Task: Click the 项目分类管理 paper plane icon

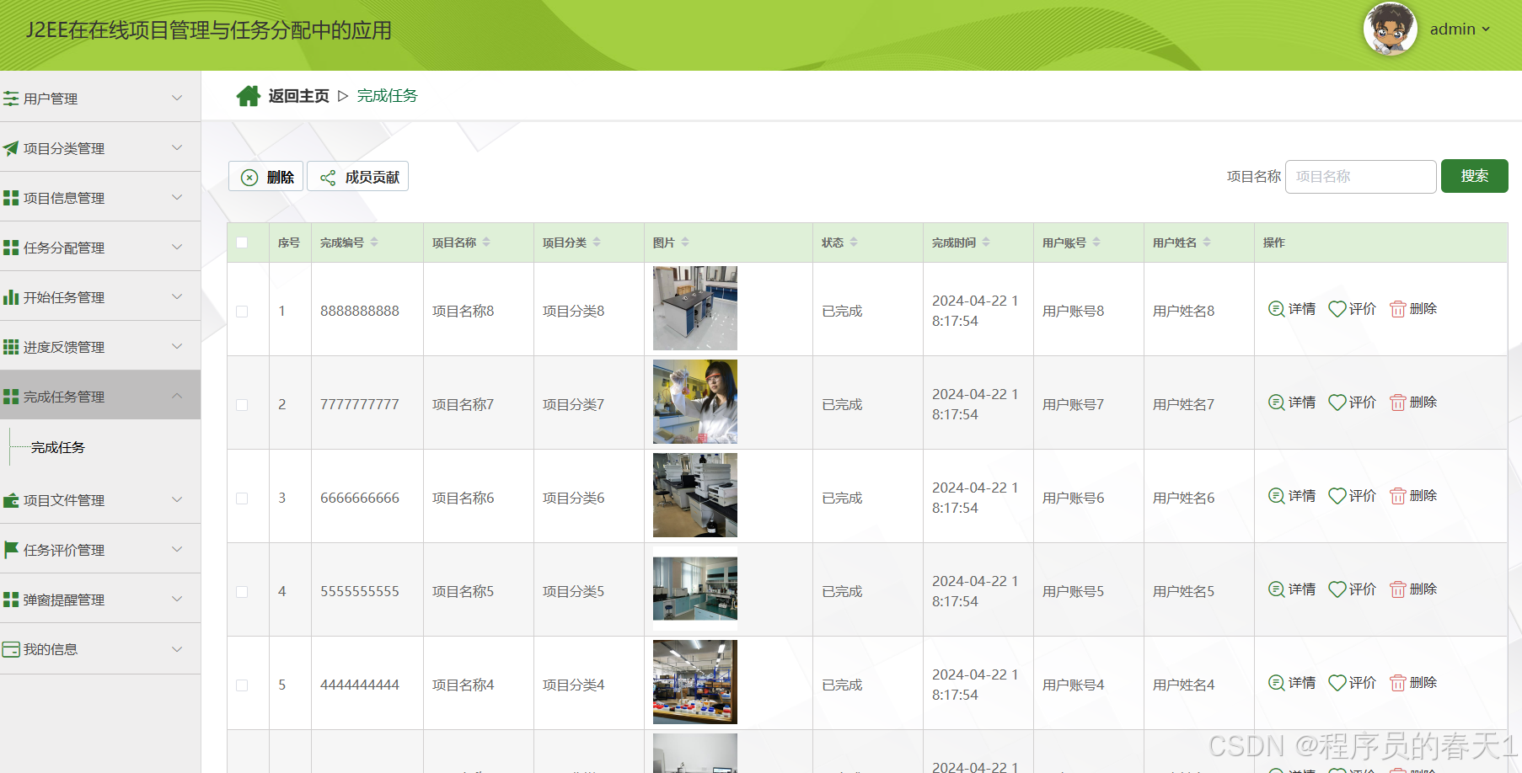Action: click(11, 148)
